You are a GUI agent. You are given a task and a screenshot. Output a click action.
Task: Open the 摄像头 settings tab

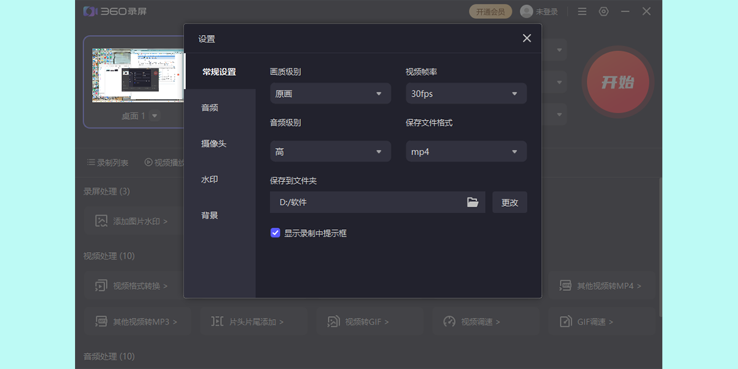(x=213, y=143)
